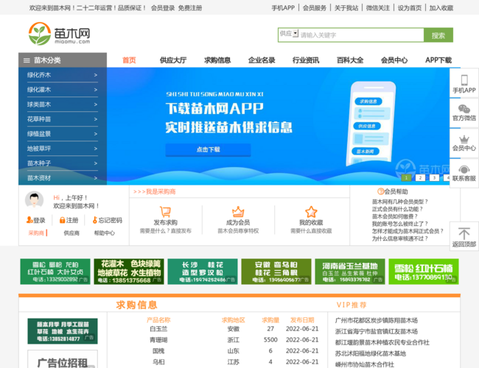Expand the 苗木资材 category

click(x=63, y=178)
